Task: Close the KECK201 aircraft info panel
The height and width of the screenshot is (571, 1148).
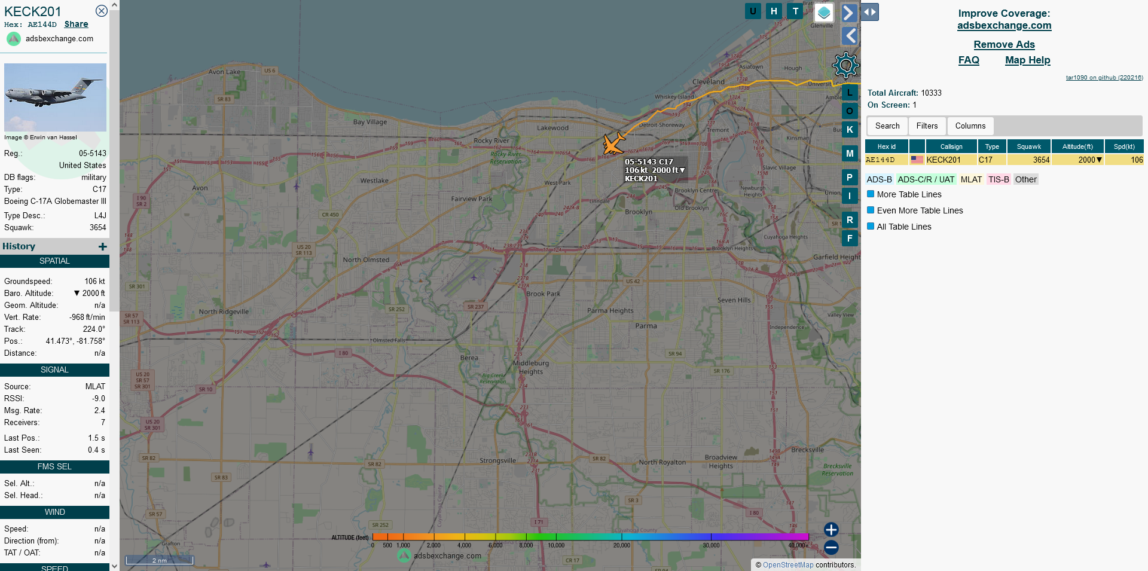Action: [x=102, y=11]
